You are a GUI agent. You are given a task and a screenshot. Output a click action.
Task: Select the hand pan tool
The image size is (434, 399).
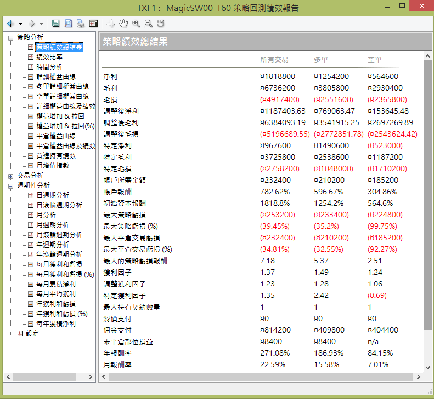click(x=123, y=24)
